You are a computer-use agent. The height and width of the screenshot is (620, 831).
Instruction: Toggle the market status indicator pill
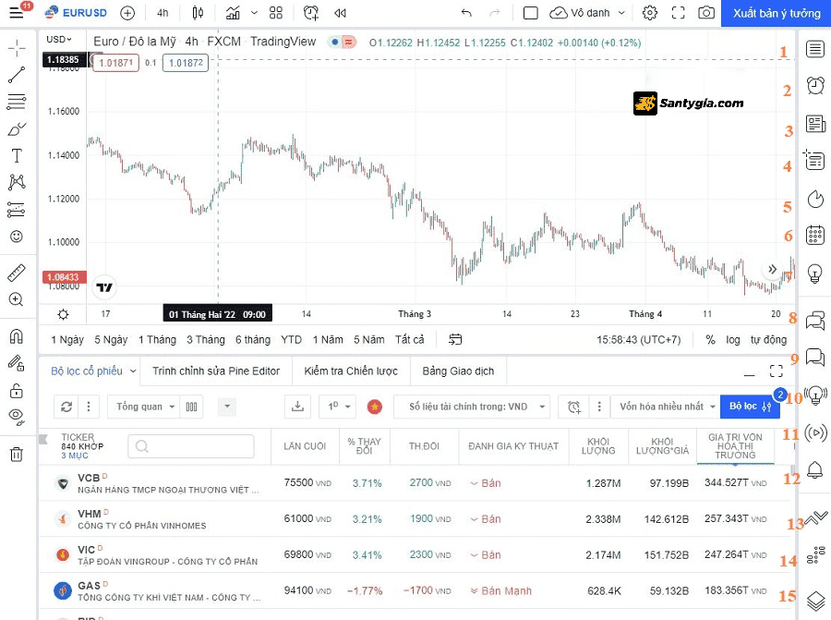(x=342, y=42)
